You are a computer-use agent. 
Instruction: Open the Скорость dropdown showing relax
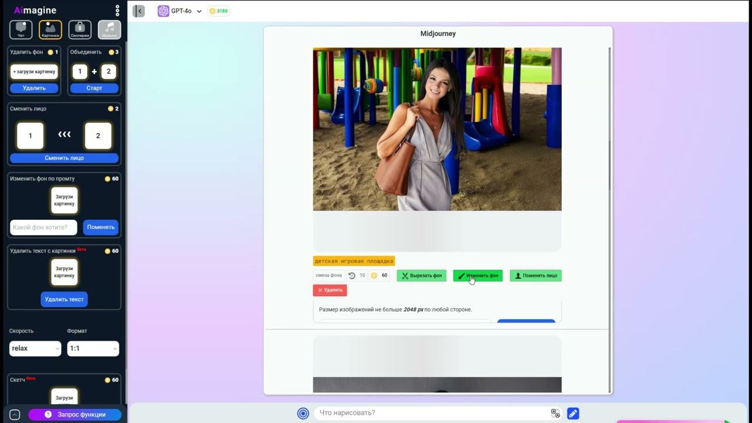(x=35, y=348)
